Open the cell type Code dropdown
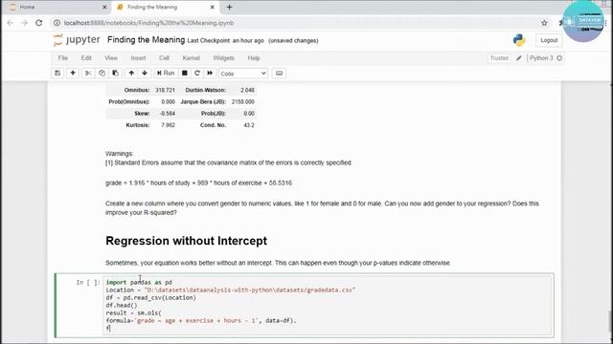This screenshot has height=344, width=613. pos(243,74)
